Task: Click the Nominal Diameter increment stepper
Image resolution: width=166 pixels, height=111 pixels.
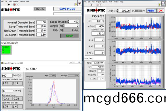Action: (36, 22)
